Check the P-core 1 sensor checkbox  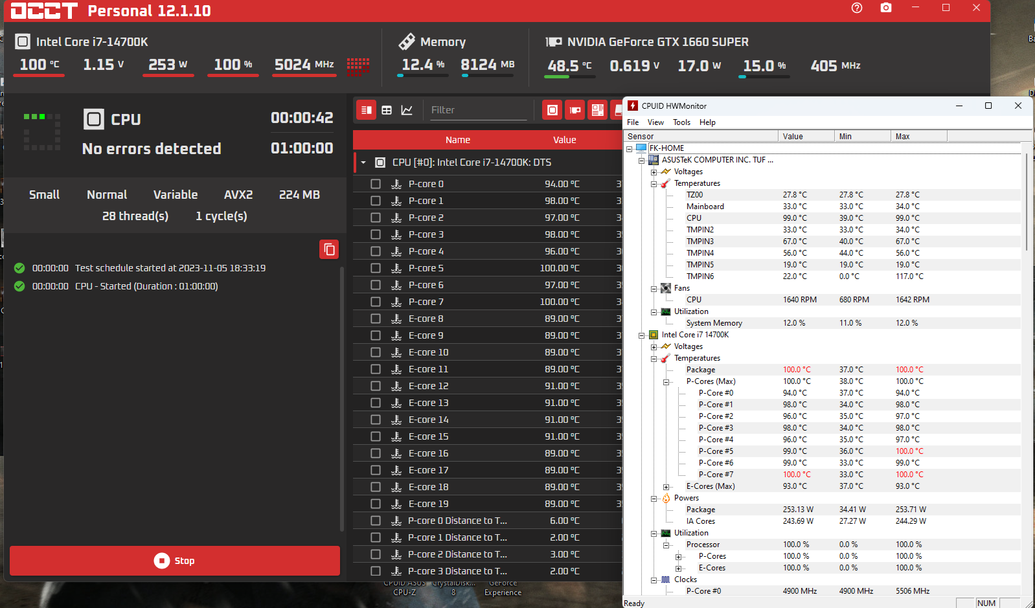point(376,201)
